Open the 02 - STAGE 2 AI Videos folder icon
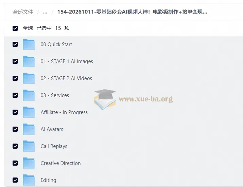This screenshot has width=243, height=187. coord(29,78)
